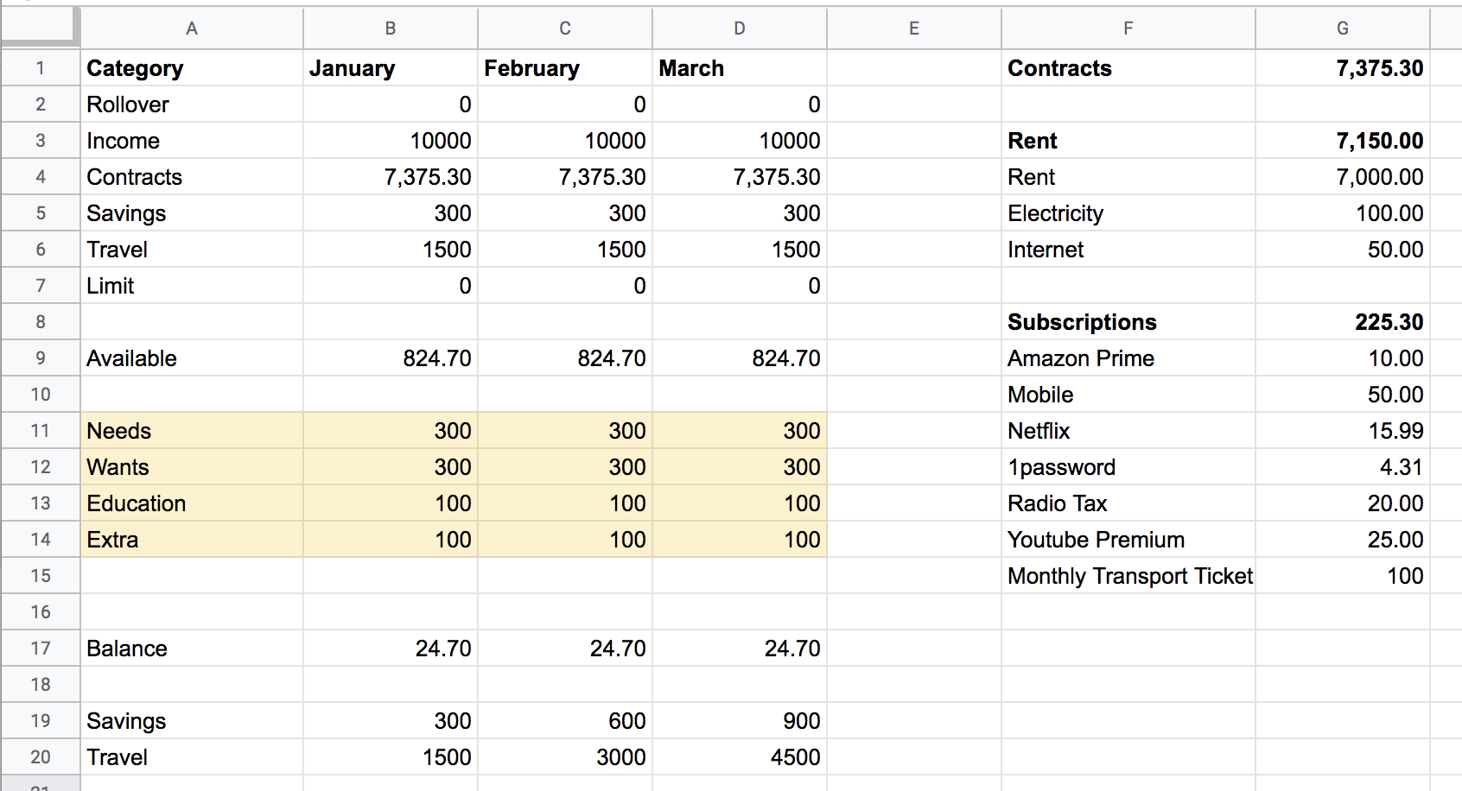This screenshot has width=1462, height=791.
Task: Select column C header
Action: (565, 28)
